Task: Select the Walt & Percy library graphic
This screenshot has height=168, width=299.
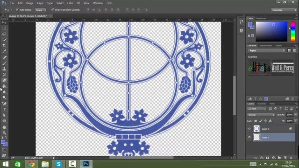Action: click(x=283, y=68)
